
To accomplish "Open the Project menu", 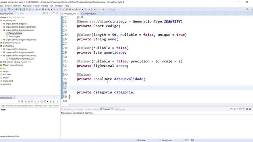I will pyautogui.click(x=45, y=6).
